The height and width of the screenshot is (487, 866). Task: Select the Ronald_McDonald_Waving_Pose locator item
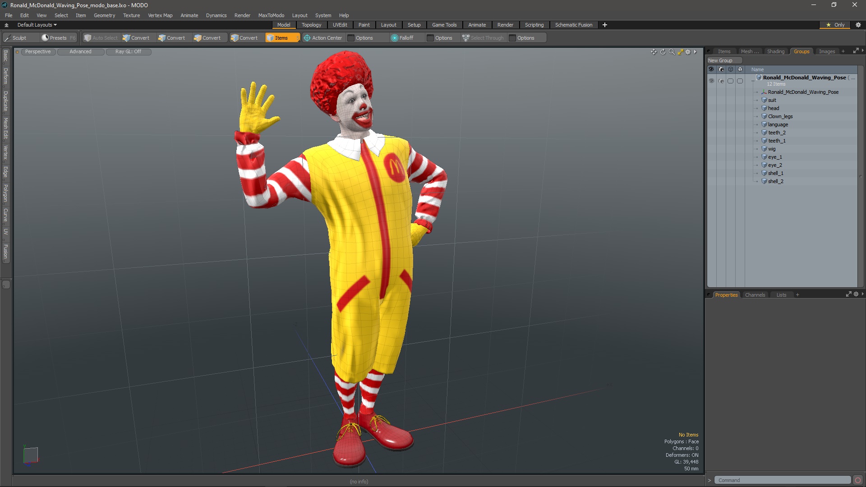(803, 92)
